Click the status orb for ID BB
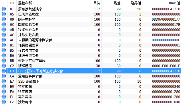181x105 pixels. click(x=4, y=61)
